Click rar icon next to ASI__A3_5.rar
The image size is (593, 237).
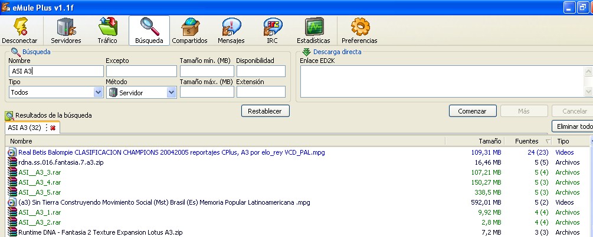[x=12, y=192]
